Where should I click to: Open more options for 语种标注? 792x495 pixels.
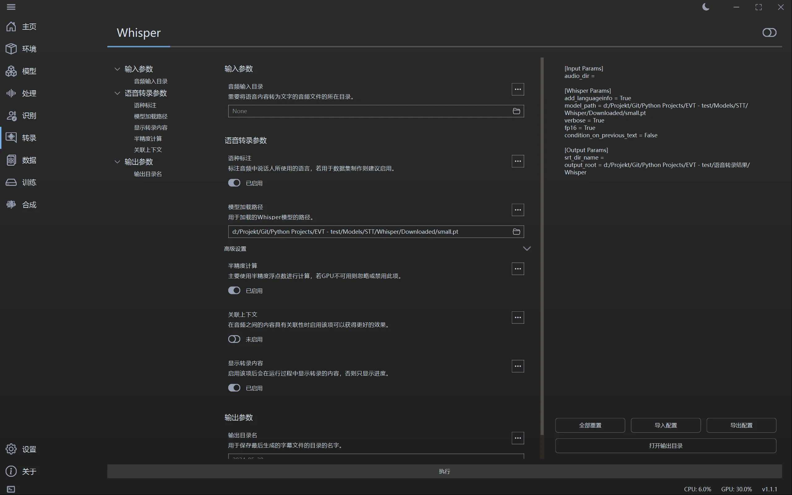[x=518, y=161]
